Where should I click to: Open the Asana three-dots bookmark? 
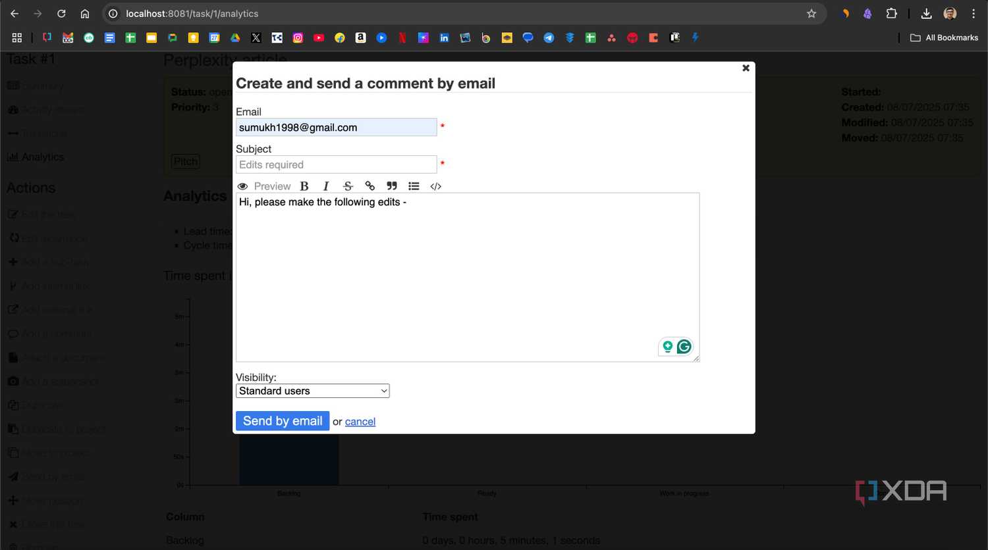[611, 37]
